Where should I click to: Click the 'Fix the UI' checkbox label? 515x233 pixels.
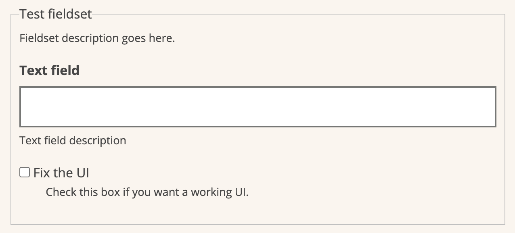pos(61,173)
